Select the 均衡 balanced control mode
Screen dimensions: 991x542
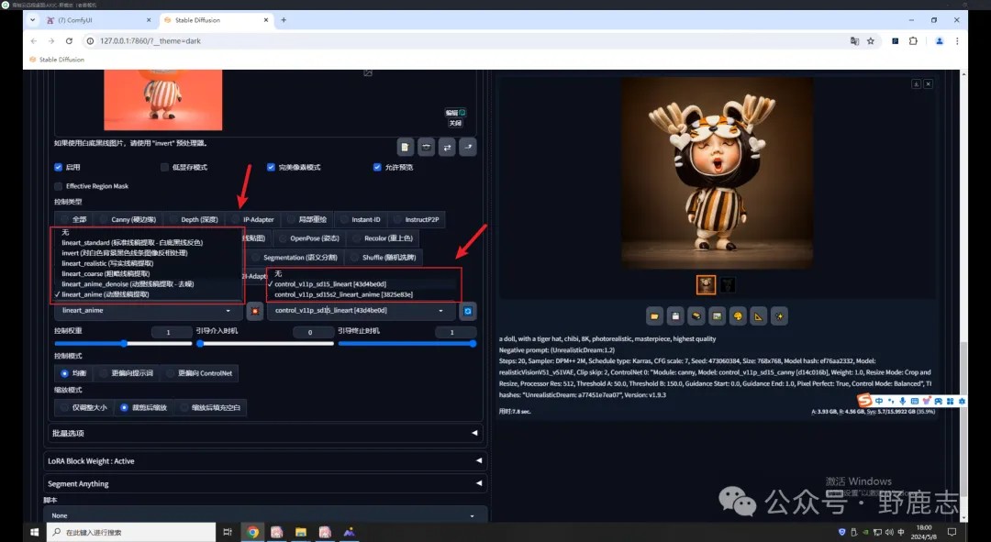(x=74, y=373)
